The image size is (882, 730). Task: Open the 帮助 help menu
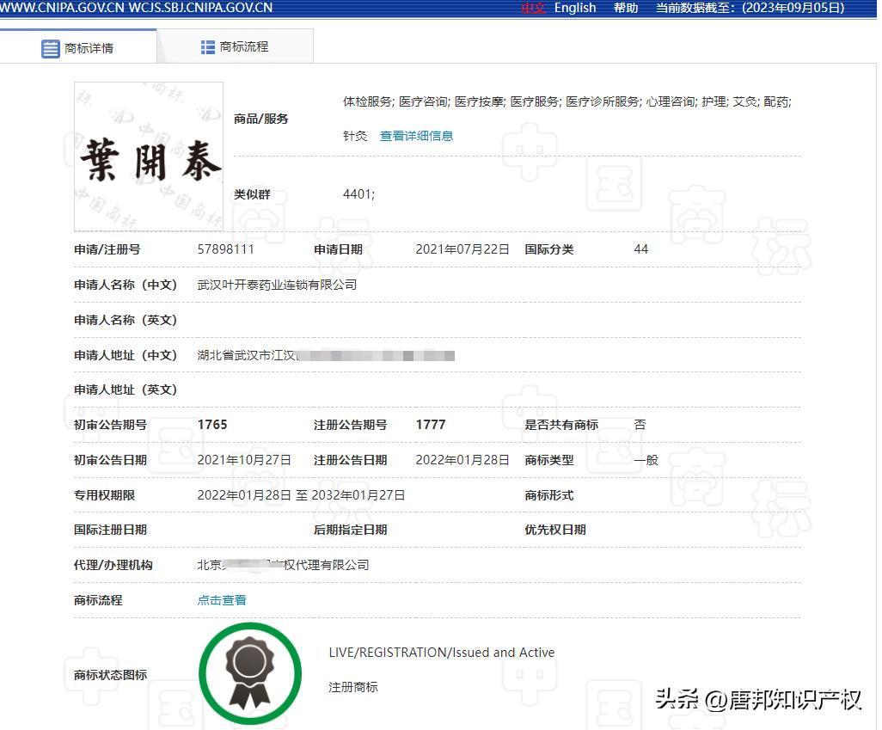[625, 8]
